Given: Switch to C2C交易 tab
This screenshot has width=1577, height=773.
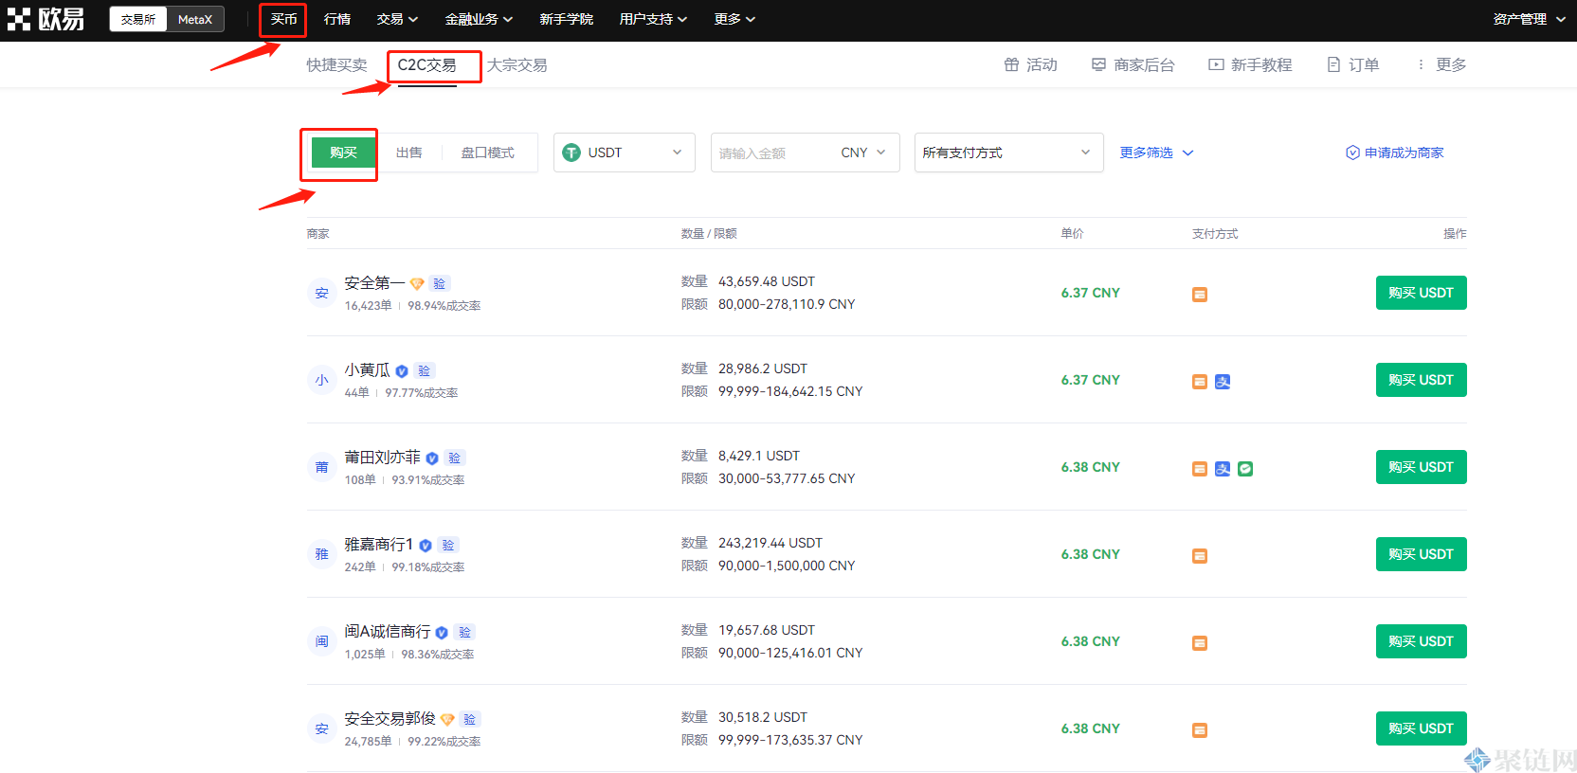Looking at the screenshot, I should point(427,64).
